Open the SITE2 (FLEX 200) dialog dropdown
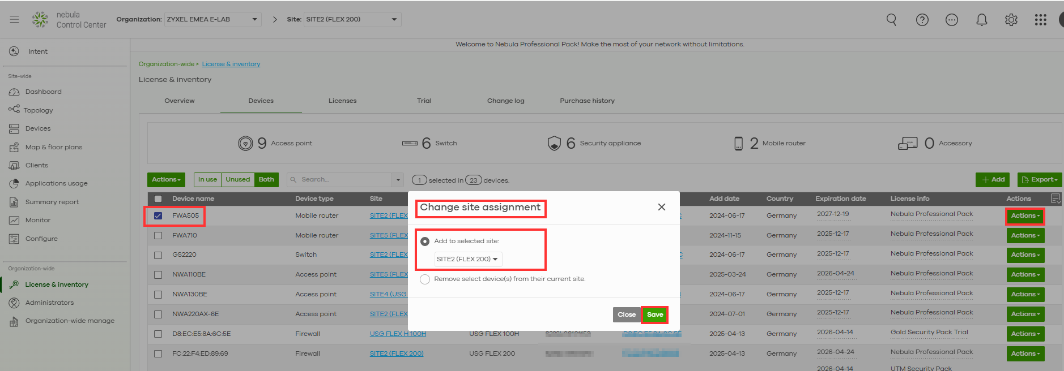Screen dimensions: 1064x371 pyautogui.click(x=468, y=259)
